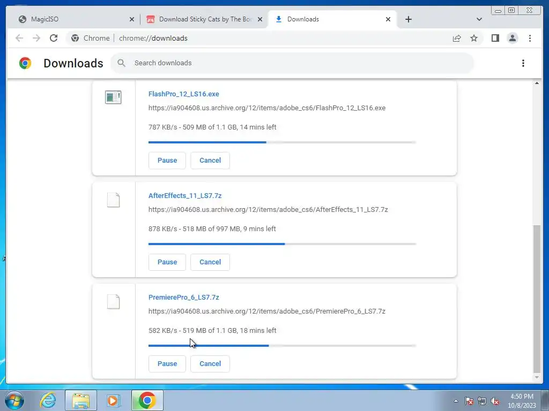The image size is (549, 411).
Task: Cancel the PremierePro_6_LS7.7z download
Action: tap(210, 364)
